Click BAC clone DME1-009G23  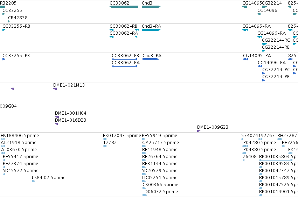(248, 131)
